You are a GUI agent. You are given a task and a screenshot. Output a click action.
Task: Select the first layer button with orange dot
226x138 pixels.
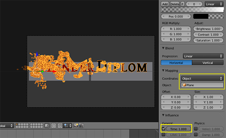point(17,124)
